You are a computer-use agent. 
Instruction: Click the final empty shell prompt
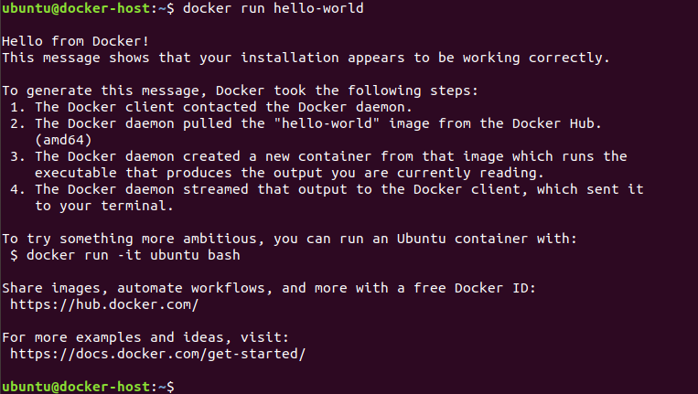point(88,387)
